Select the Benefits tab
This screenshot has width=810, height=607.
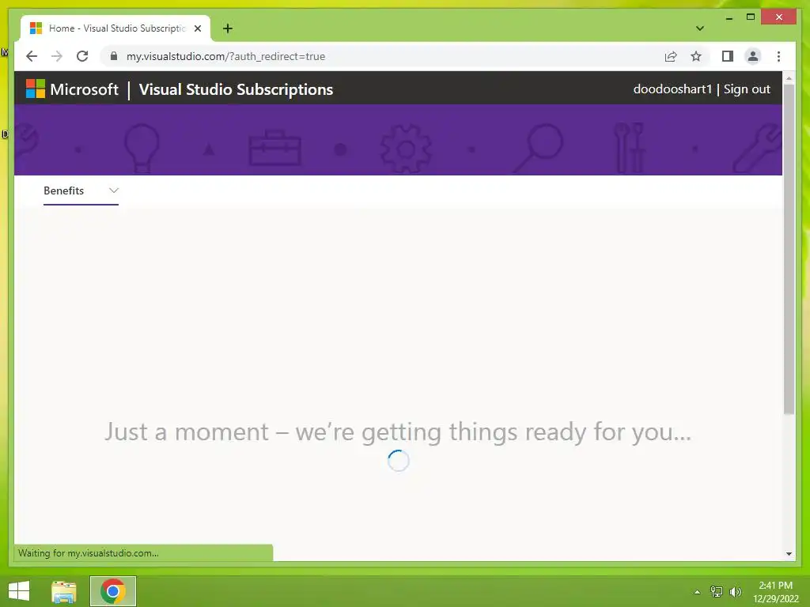click(63, 190)
